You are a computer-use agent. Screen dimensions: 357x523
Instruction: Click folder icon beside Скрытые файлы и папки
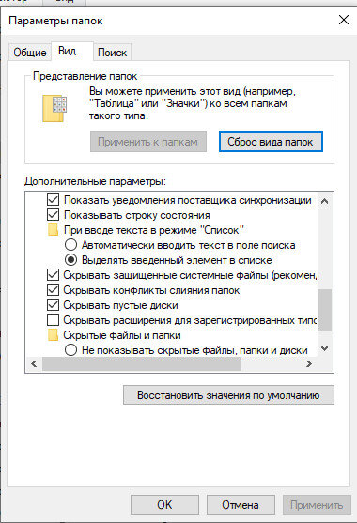pyautogui.click(x=53, y=335)
